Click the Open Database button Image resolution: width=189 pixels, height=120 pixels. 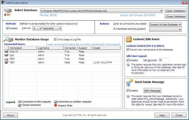(x=176, y=11)
